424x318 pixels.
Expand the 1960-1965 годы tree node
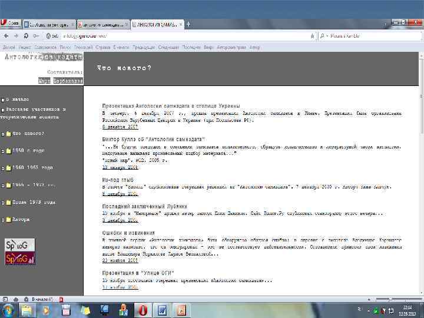(2, 168)
